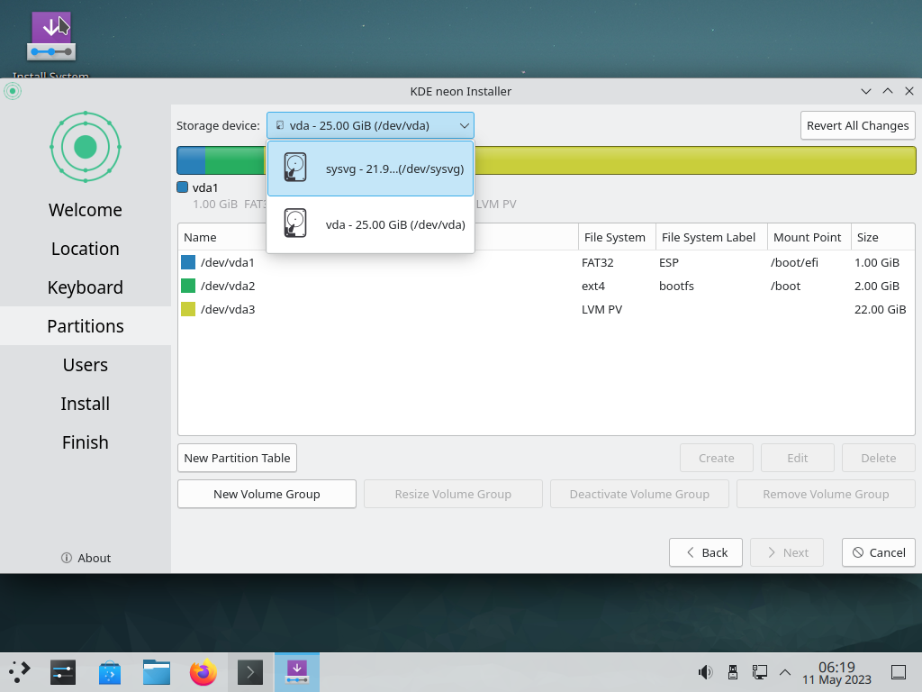Choose vda - 25.00 GiB in dropdown list
Viewport: 922px width, 692px height.
point(370,224)
